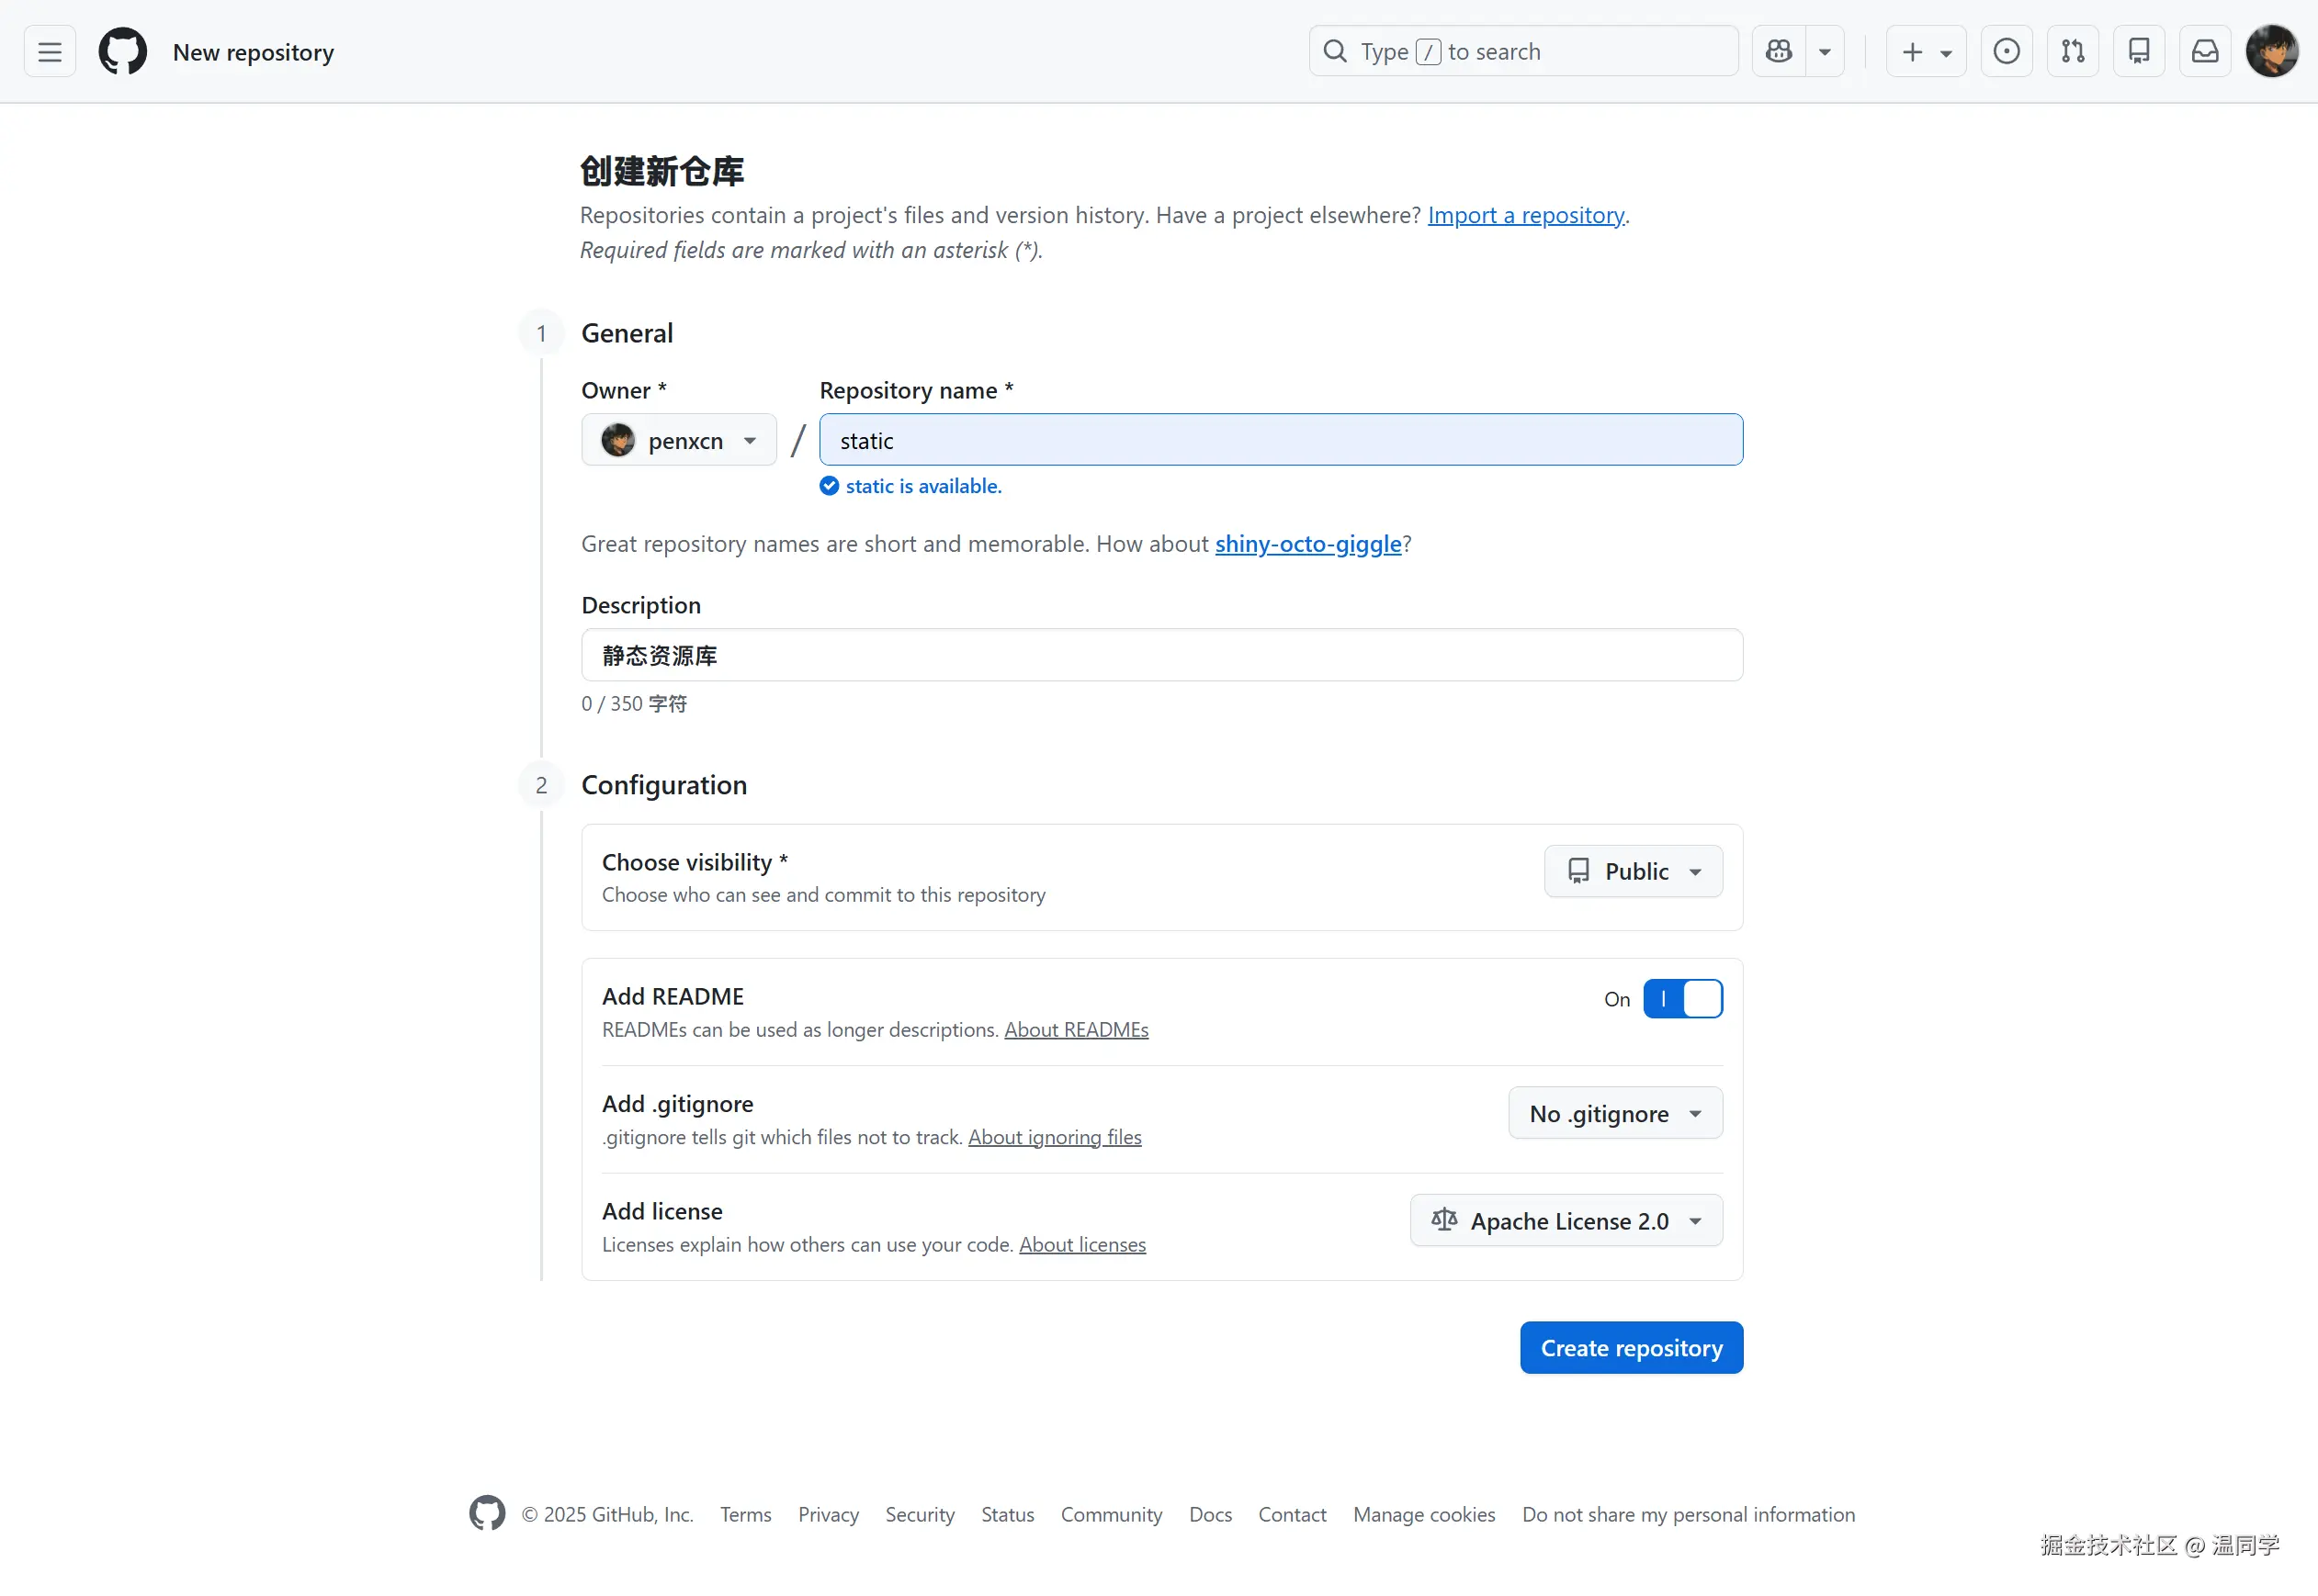
Task: Click the Import a repository link
Action: point(1524,215)
